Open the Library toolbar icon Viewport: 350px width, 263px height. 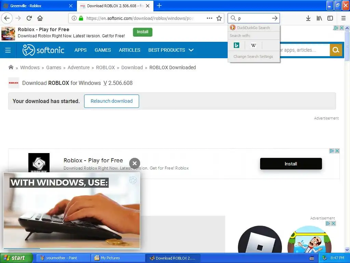click(x=319, y=18)
